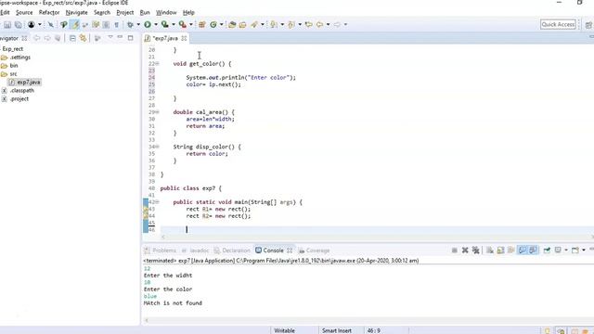The width and height of the screenshot is (594, 334).
Task: Click the New Java Package icon
Action: click(x=201, y=25)
